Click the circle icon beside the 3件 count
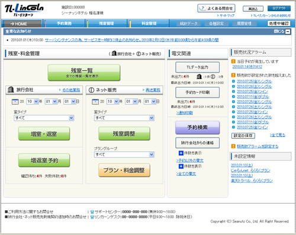The height and width of the screenshot is (235, 296). click(213, 77)
